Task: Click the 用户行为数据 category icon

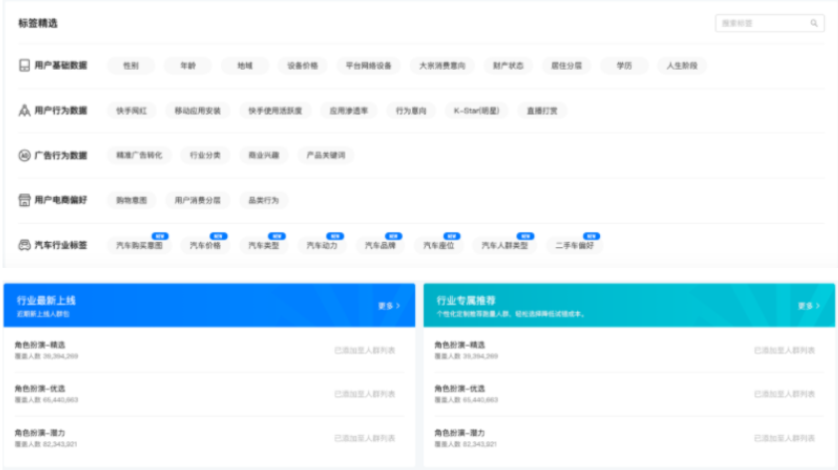Action: tap(24, 111)
